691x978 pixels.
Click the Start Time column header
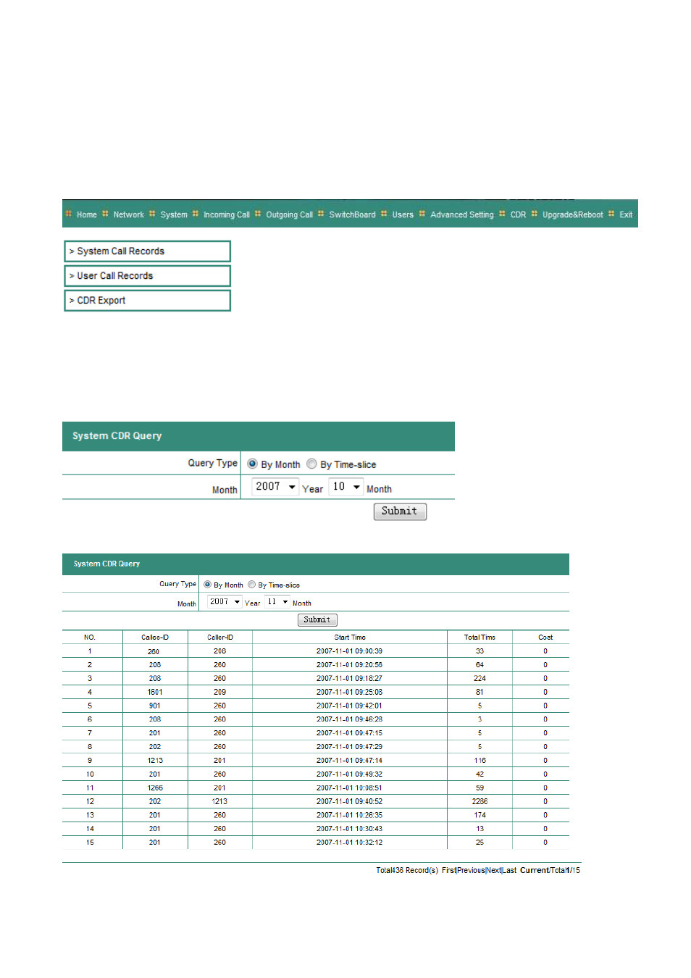click(350, 638)
